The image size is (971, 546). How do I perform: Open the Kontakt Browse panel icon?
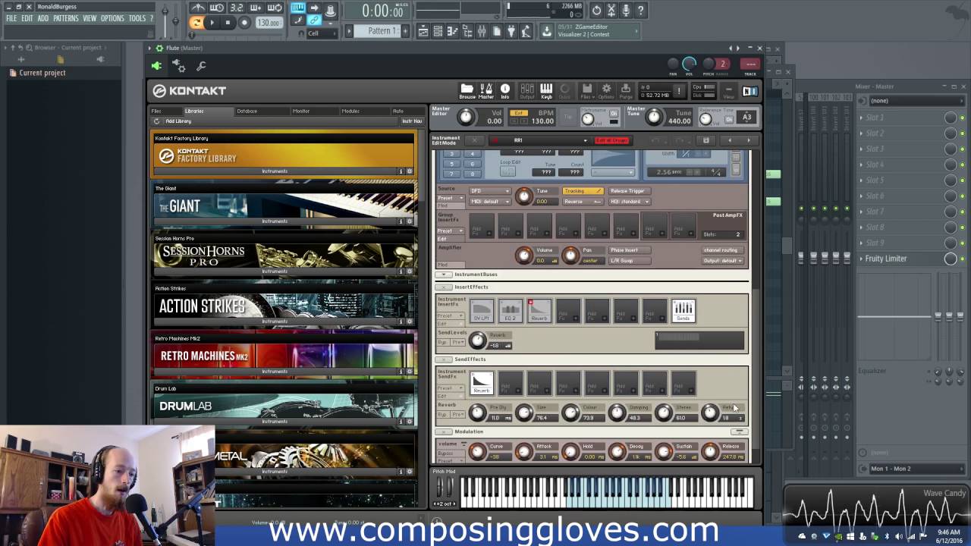467,91
